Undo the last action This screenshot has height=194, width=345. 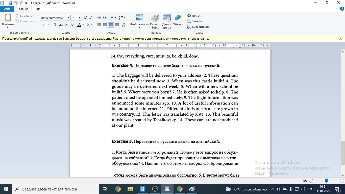coord(16,3)
